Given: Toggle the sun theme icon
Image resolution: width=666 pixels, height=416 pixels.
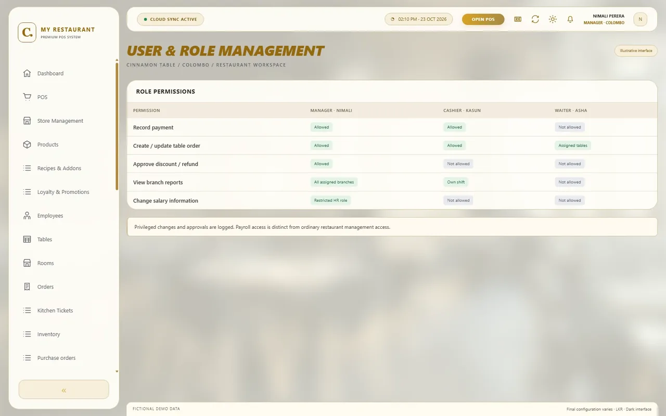Looking at the screenshot, I should [x=553, y=19].
